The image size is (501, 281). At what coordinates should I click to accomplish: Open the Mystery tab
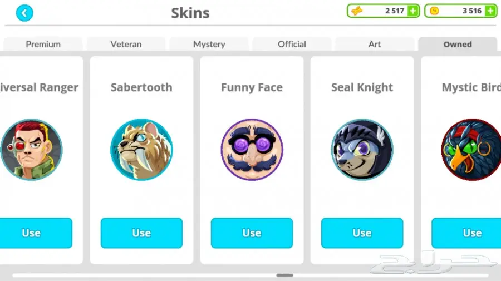(209, 44)
